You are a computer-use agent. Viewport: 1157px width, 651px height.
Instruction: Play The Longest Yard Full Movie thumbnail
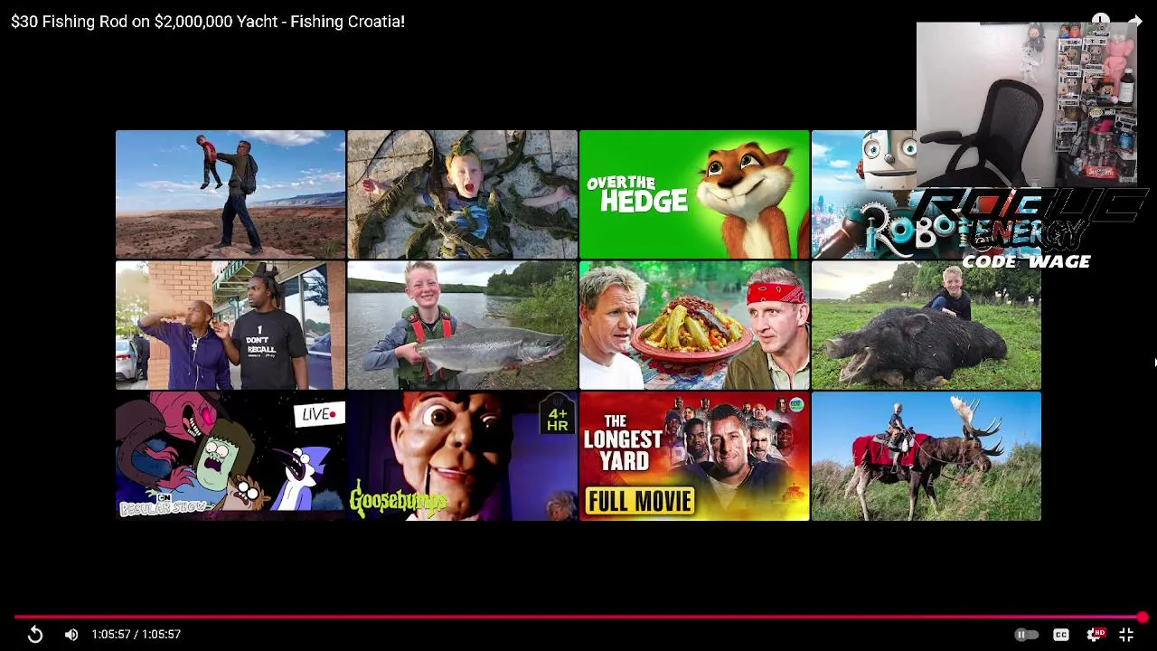[x=694, y=456]
